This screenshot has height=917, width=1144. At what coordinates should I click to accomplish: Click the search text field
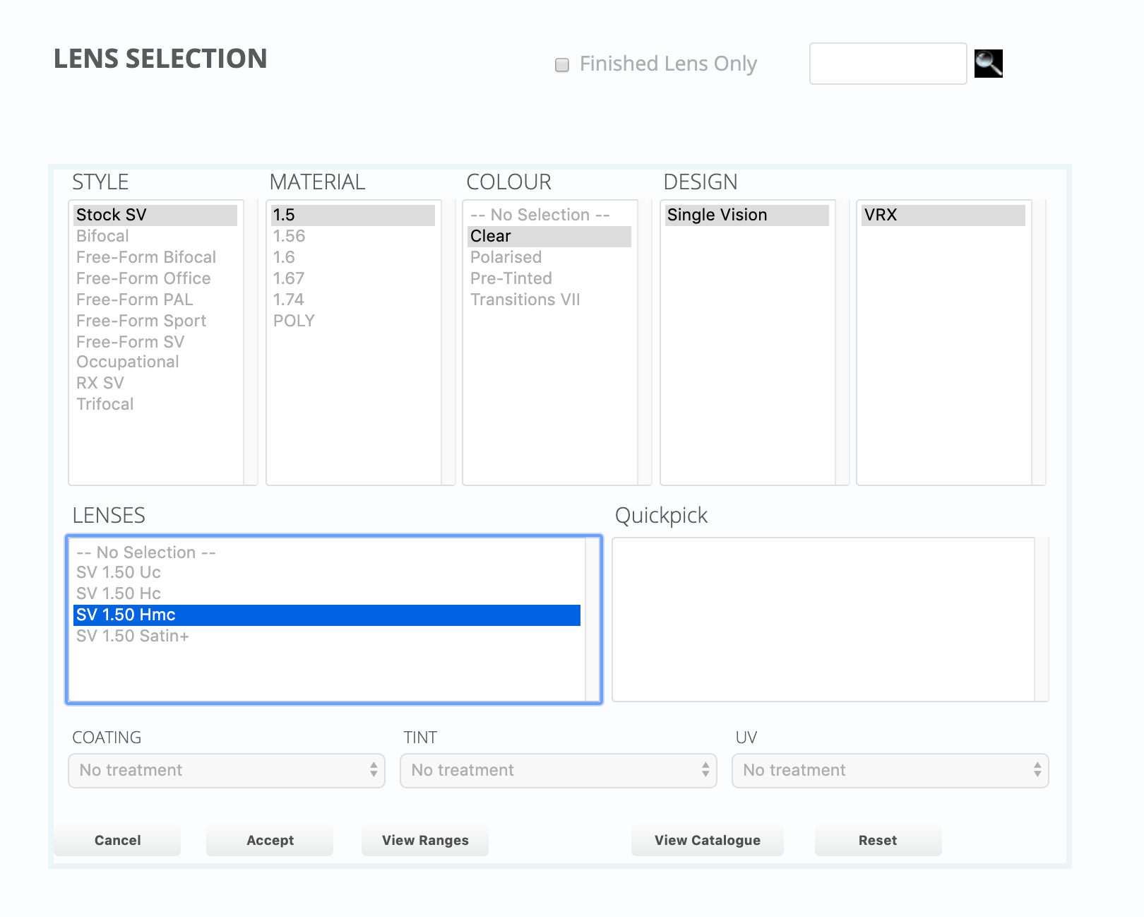point(888,64)
